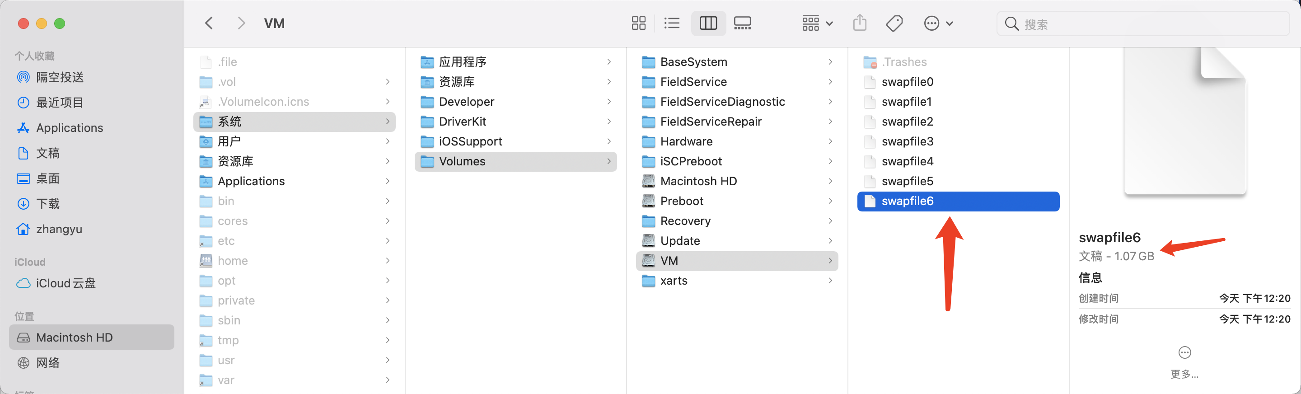Expand the DriverKit folder chevron
This screenshot has width=1301, height=394.
click(x=609, y=122)
